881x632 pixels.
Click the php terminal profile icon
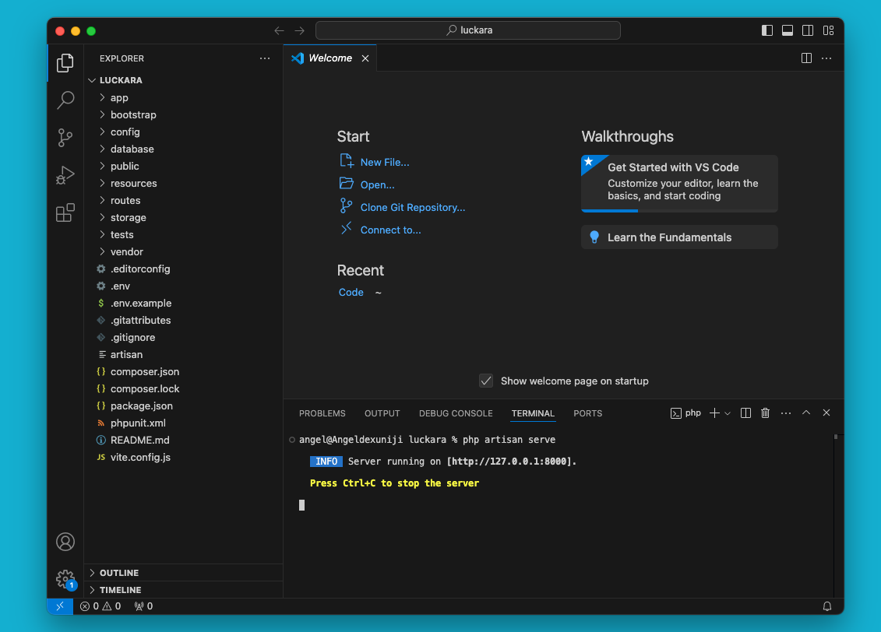pos(676,413)
